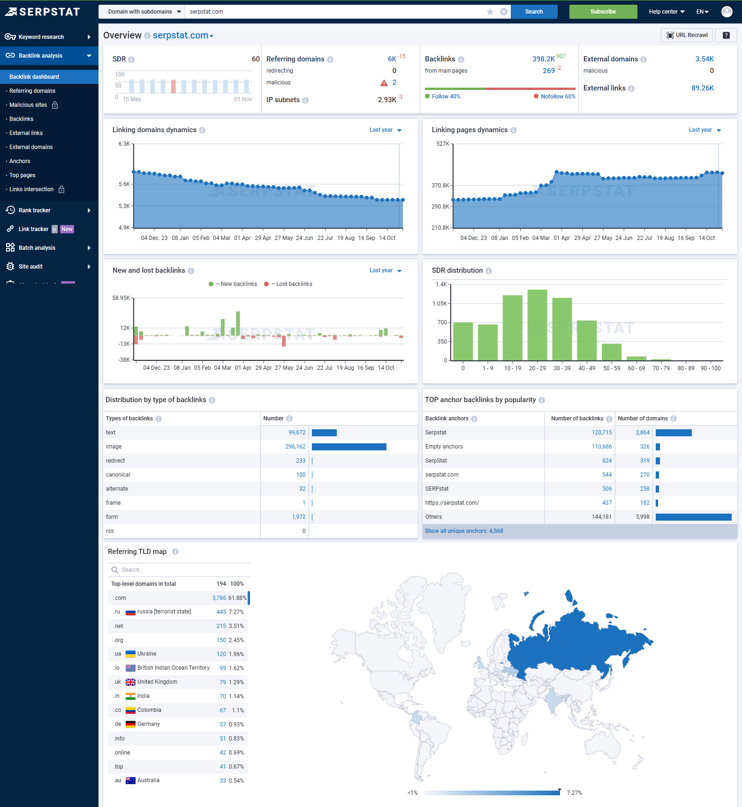This screenshot has width=742, height=807.
Task: Open Anchors sidebar item
Action: (20, 161)
